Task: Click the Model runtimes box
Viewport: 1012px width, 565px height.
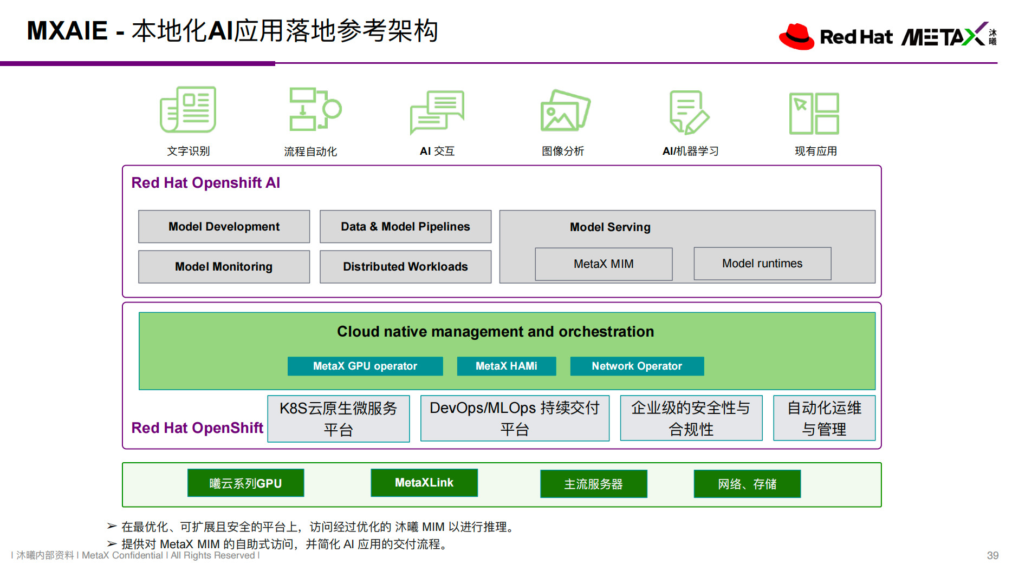Action: 763,264
